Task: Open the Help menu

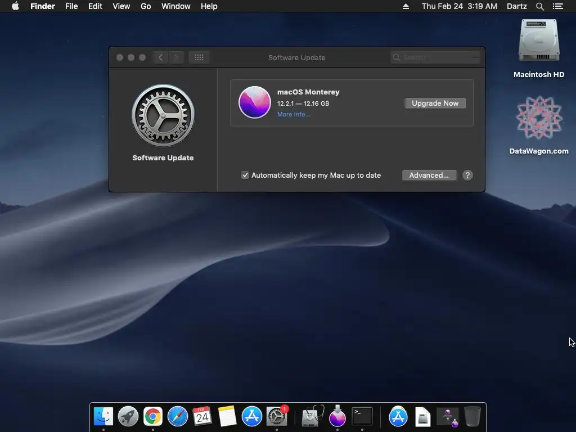Action: pyautogui.click(x=209, y=6)
